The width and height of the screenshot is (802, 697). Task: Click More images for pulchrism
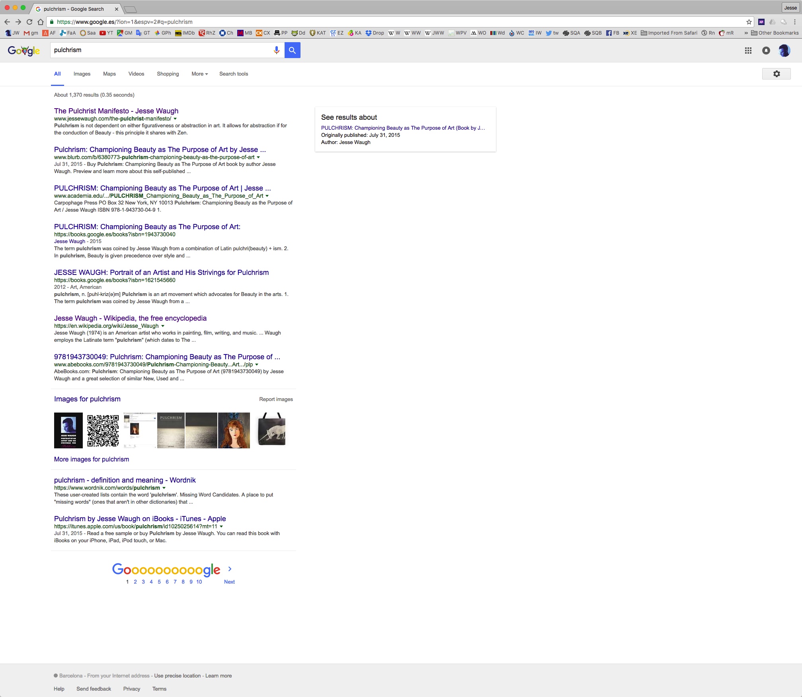[92, 459]
